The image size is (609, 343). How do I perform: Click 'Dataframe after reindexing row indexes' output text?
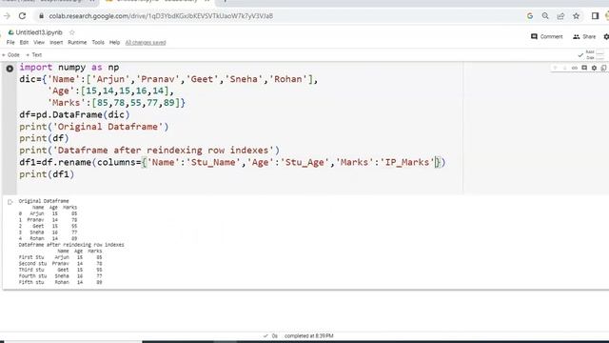tap(71, 245)
